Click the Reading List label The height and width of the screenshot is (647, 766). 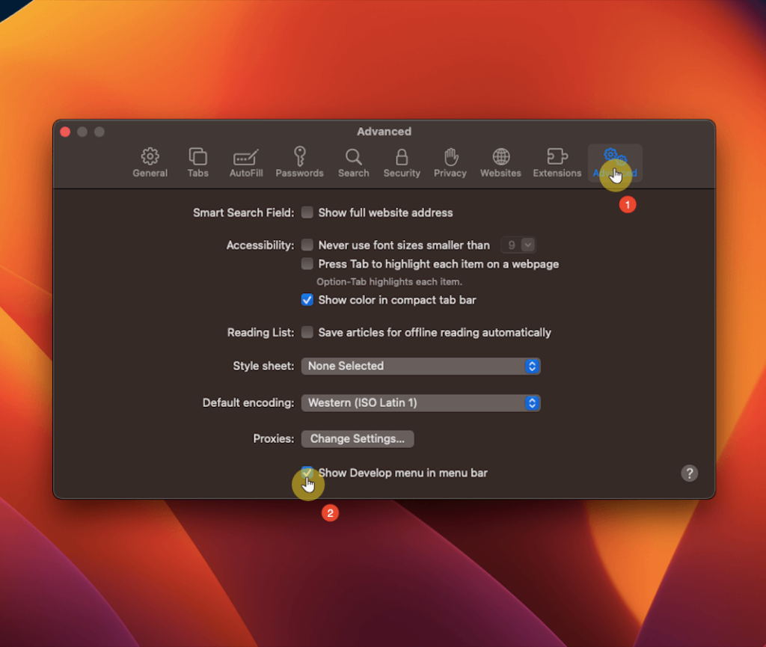[x=260, y=333]
